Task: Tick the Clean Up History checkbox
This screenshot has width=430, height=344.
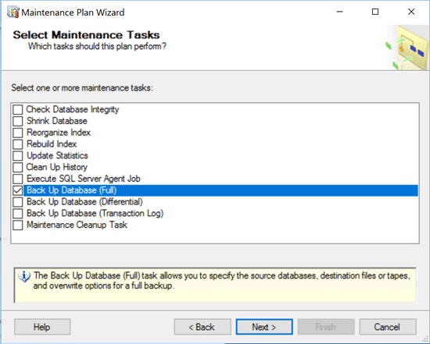Action: [x=18, y=167]
